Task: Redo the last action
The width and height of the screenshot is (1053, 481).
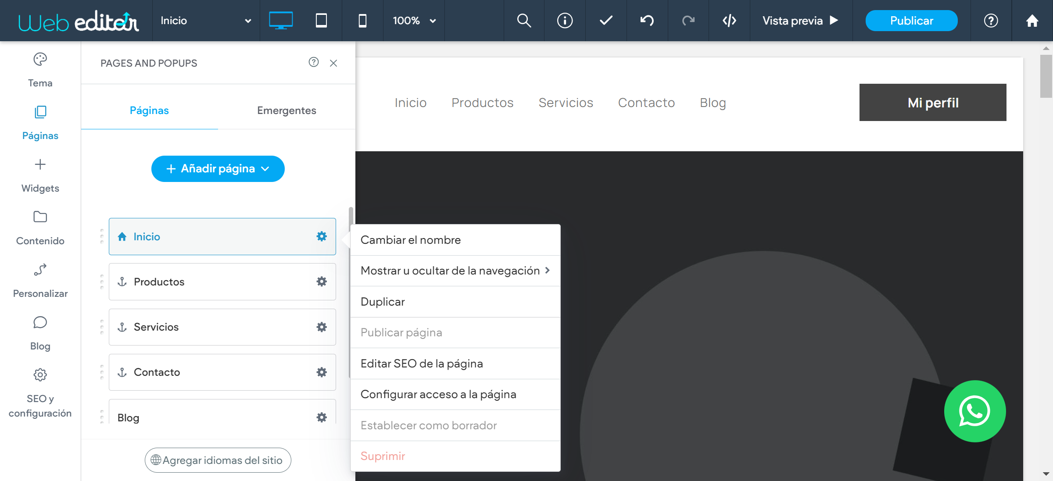Action: coord(688,21)
